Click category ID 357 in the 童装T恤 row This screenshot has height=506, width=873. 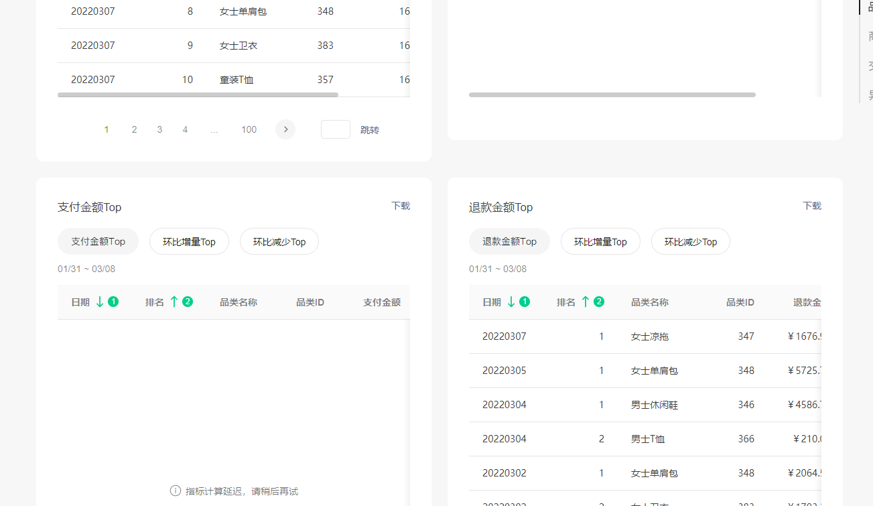(x=326, y=80)
